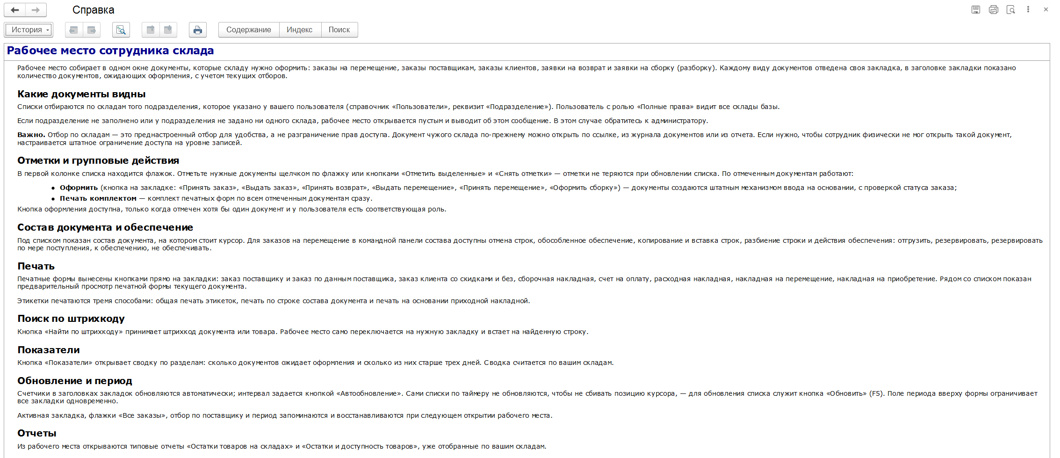Click the heading 'Рабочее место сотрудника склада'
The width and height of the screenshot is (1060, 458).
click(x=110, y=51)
